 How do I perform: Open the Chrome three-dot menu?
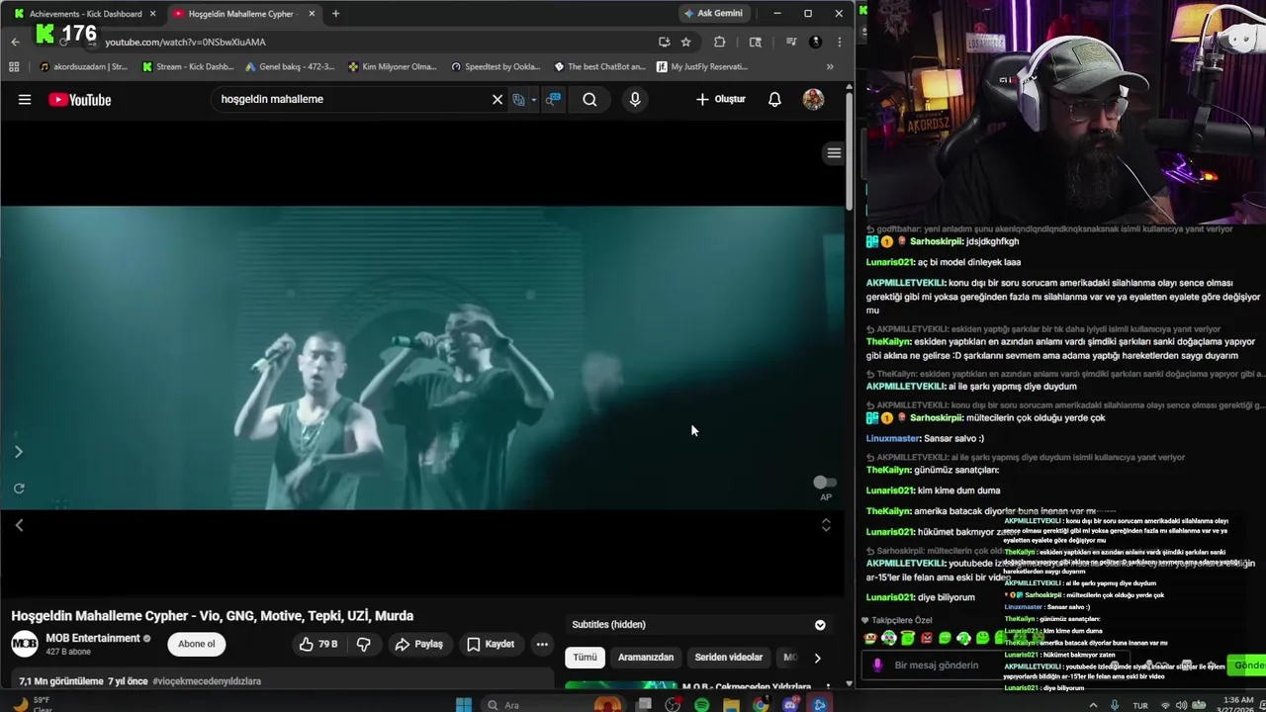point(839,42)
